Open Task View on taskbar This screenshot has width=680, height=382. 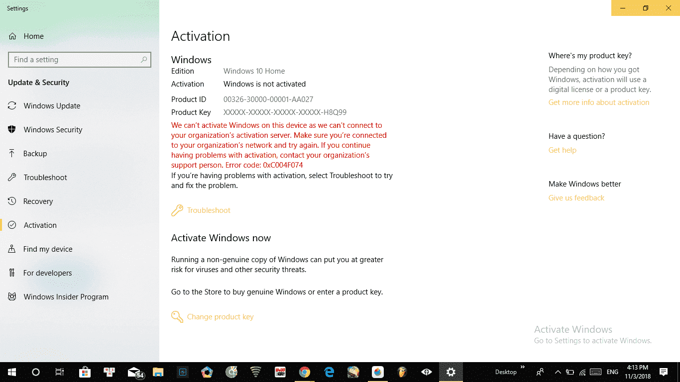(60, 372)
